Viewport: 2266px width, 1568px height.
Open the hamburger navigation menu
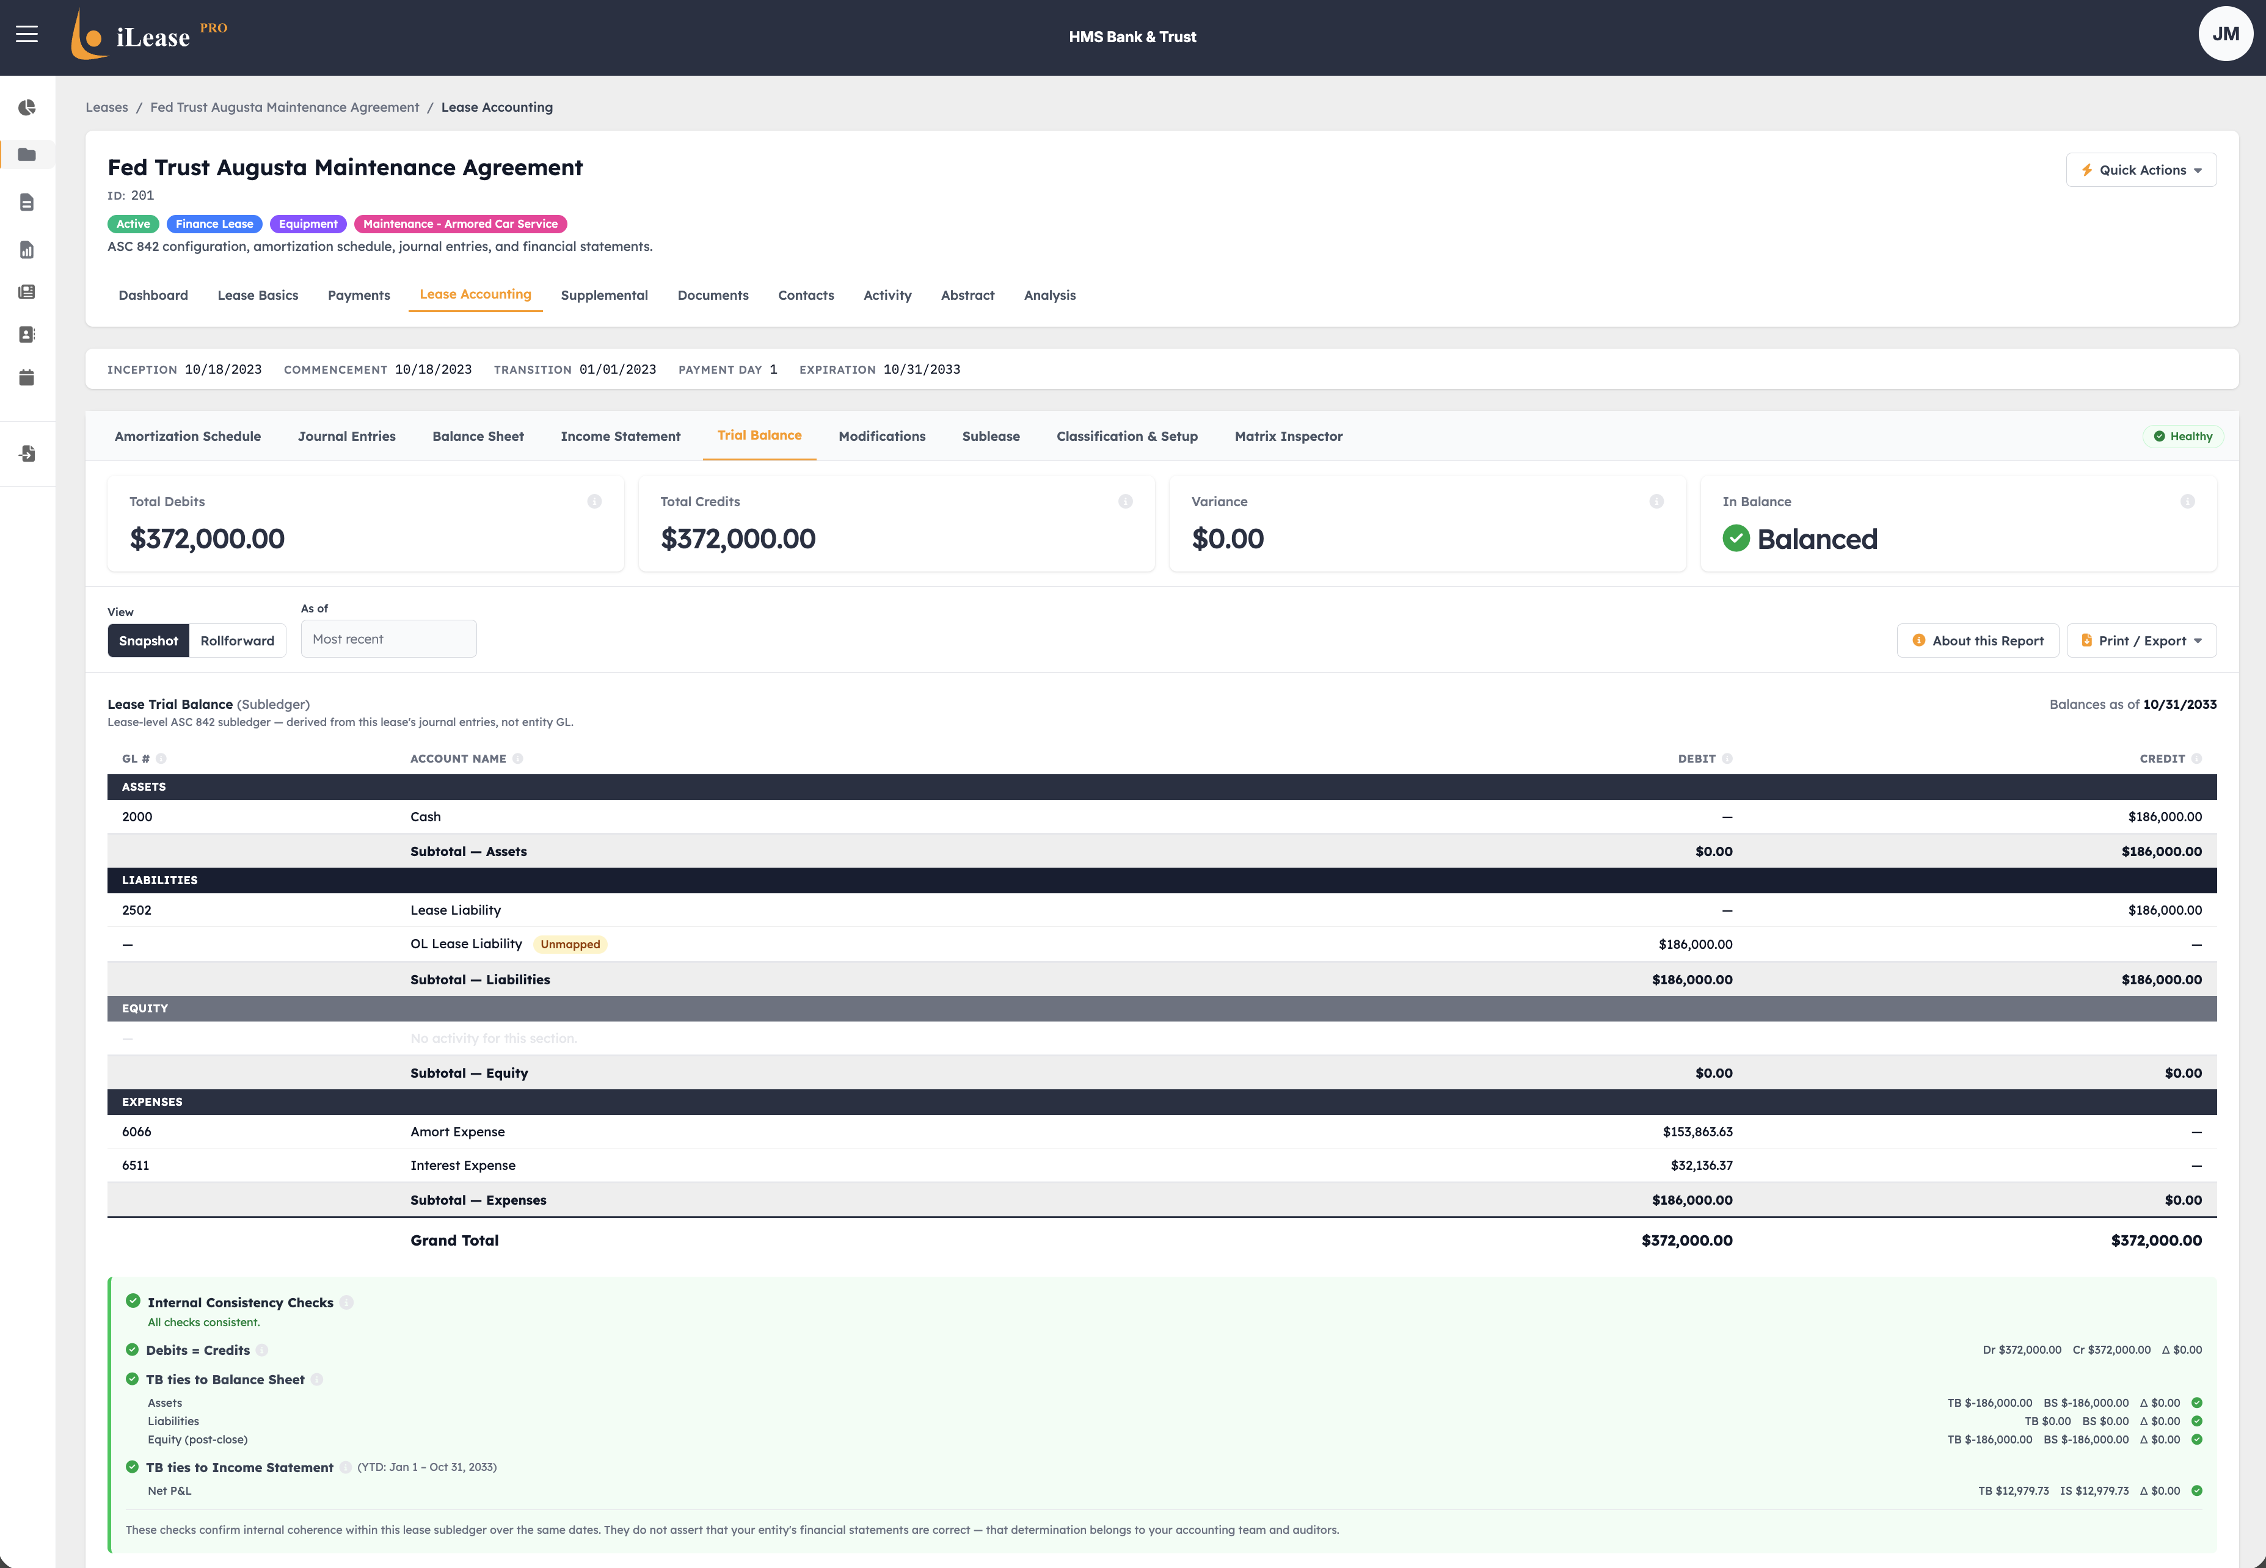[x=27, y=34]
